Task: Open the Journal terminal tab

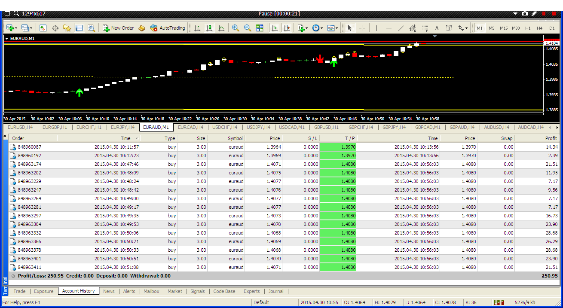Action: pyautogui.click(x=276, y=291)
